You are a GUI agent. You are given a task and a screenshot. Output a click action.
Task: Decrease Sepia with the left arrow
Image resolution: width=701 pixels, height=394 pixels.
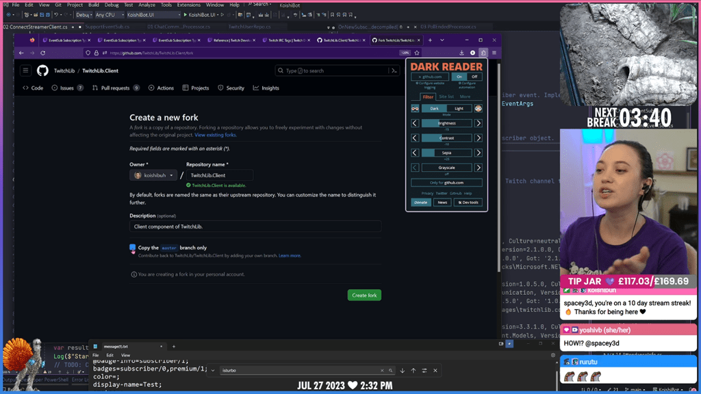(415, 153)
